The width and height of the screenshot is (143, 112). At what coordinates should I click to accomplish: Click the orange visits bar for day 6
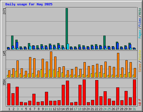pyautogui.click(x=30, y=67)
